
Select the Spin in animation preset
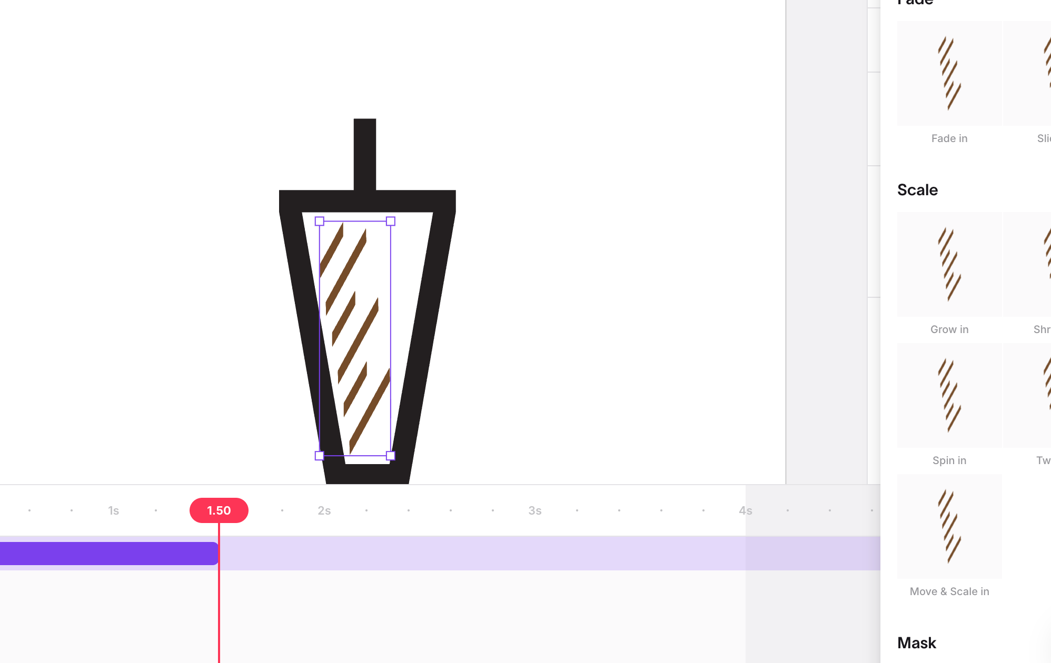[949, 395]
